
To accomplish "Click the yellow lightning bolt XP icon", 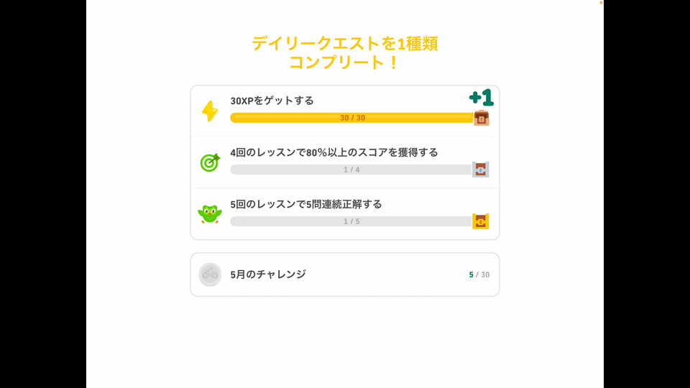I will coord(209,111).
